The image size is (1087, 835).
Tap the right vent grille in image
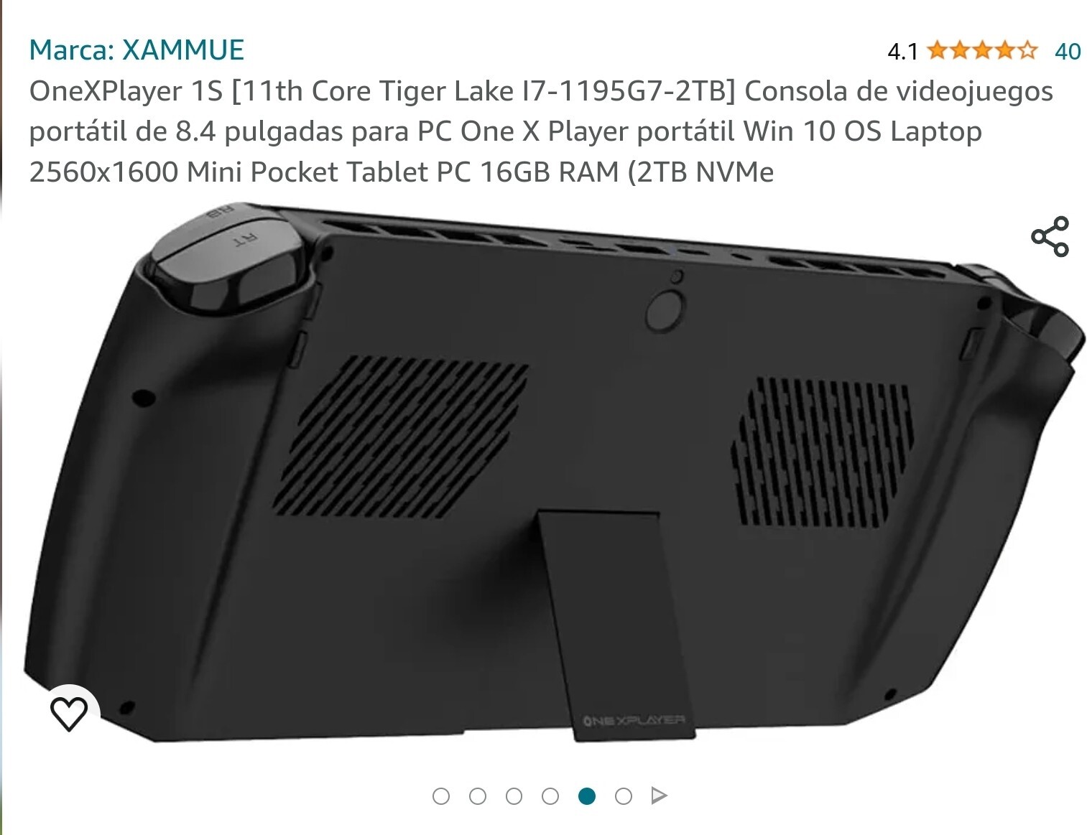coord(823,452)
